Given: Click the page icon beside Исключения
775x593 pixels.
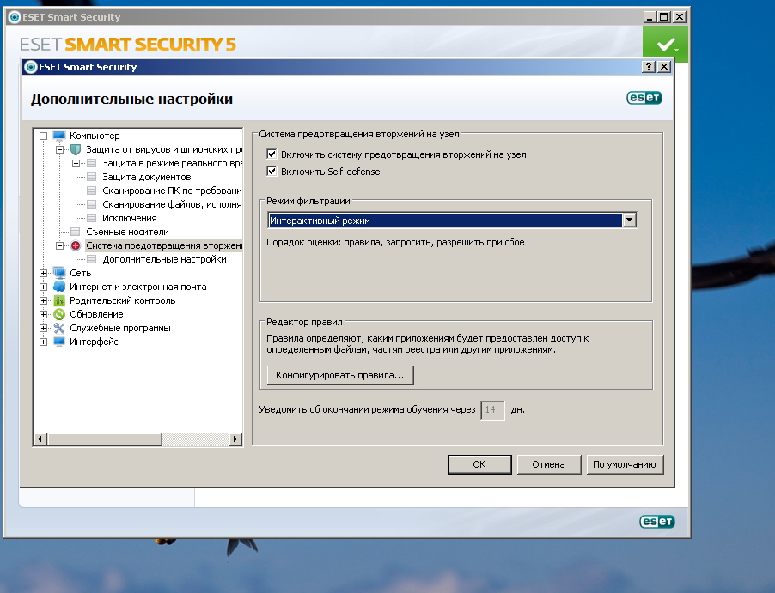Looking at the screenshot, I should tap(91, 218).
